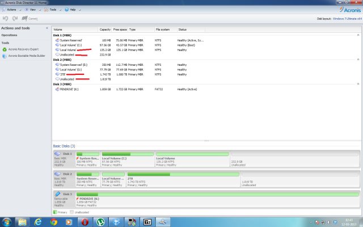Open the Help menu
This screenshot has width=363, height=227.
(x=70, y=10)
